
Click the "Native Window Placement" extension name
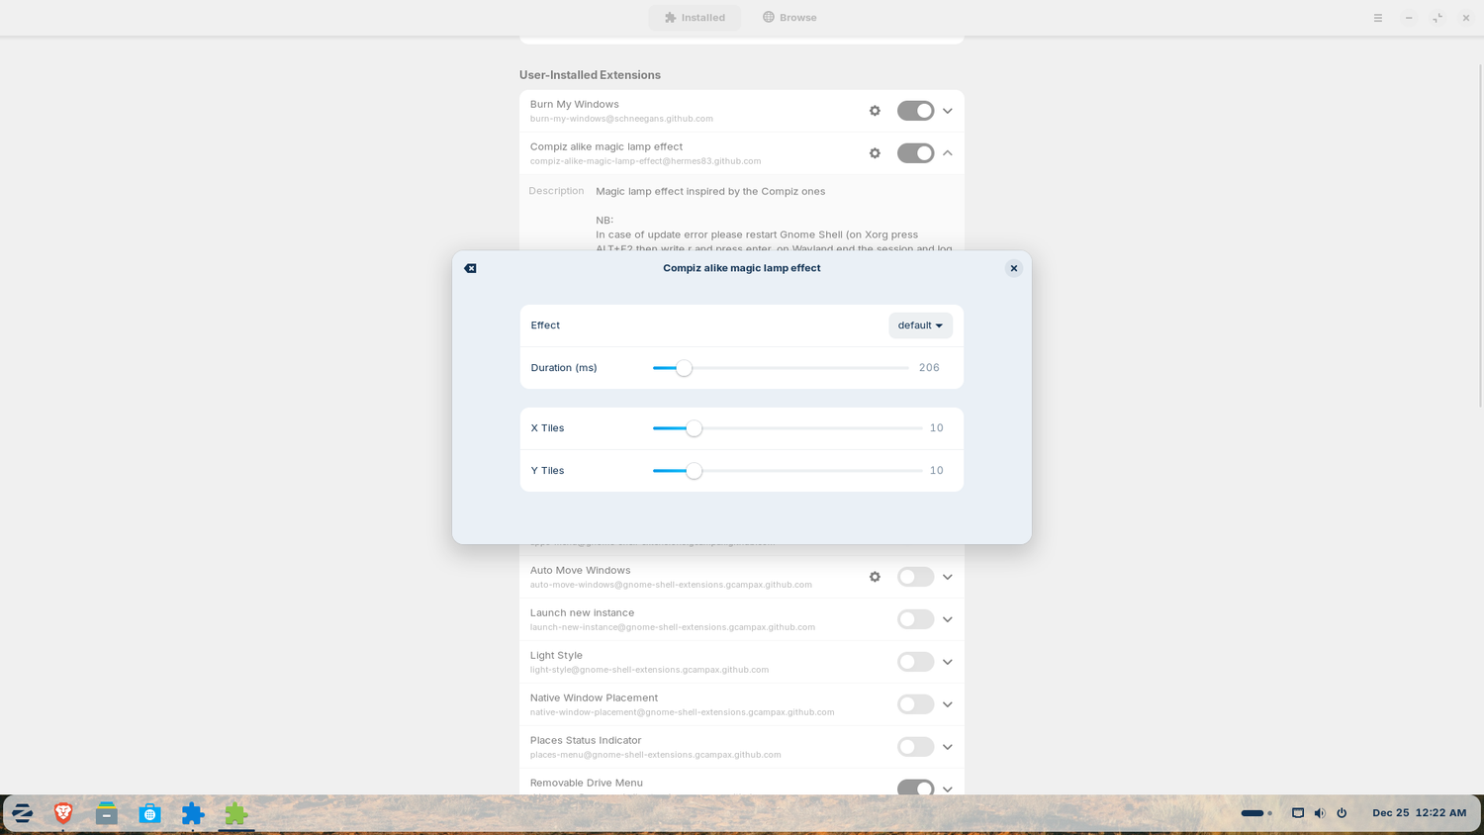[x=594, y=697]
